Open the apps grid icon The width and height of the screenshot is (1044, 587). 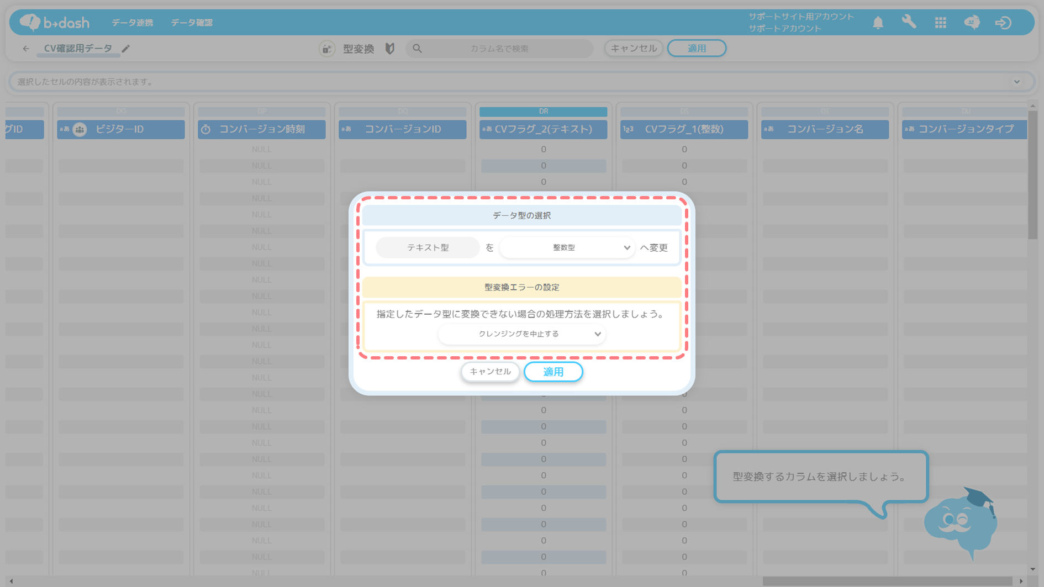pyautogui.click(x=940, y=23)
